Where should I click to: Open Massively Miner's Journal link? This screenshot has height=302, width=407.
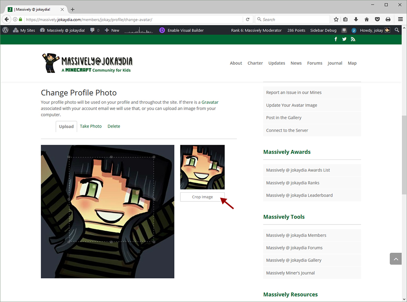click(312, 273)
